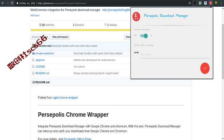Click the 'Init commit' message
224x140 pixels.
pyautogui.click(x=79, y=66)
